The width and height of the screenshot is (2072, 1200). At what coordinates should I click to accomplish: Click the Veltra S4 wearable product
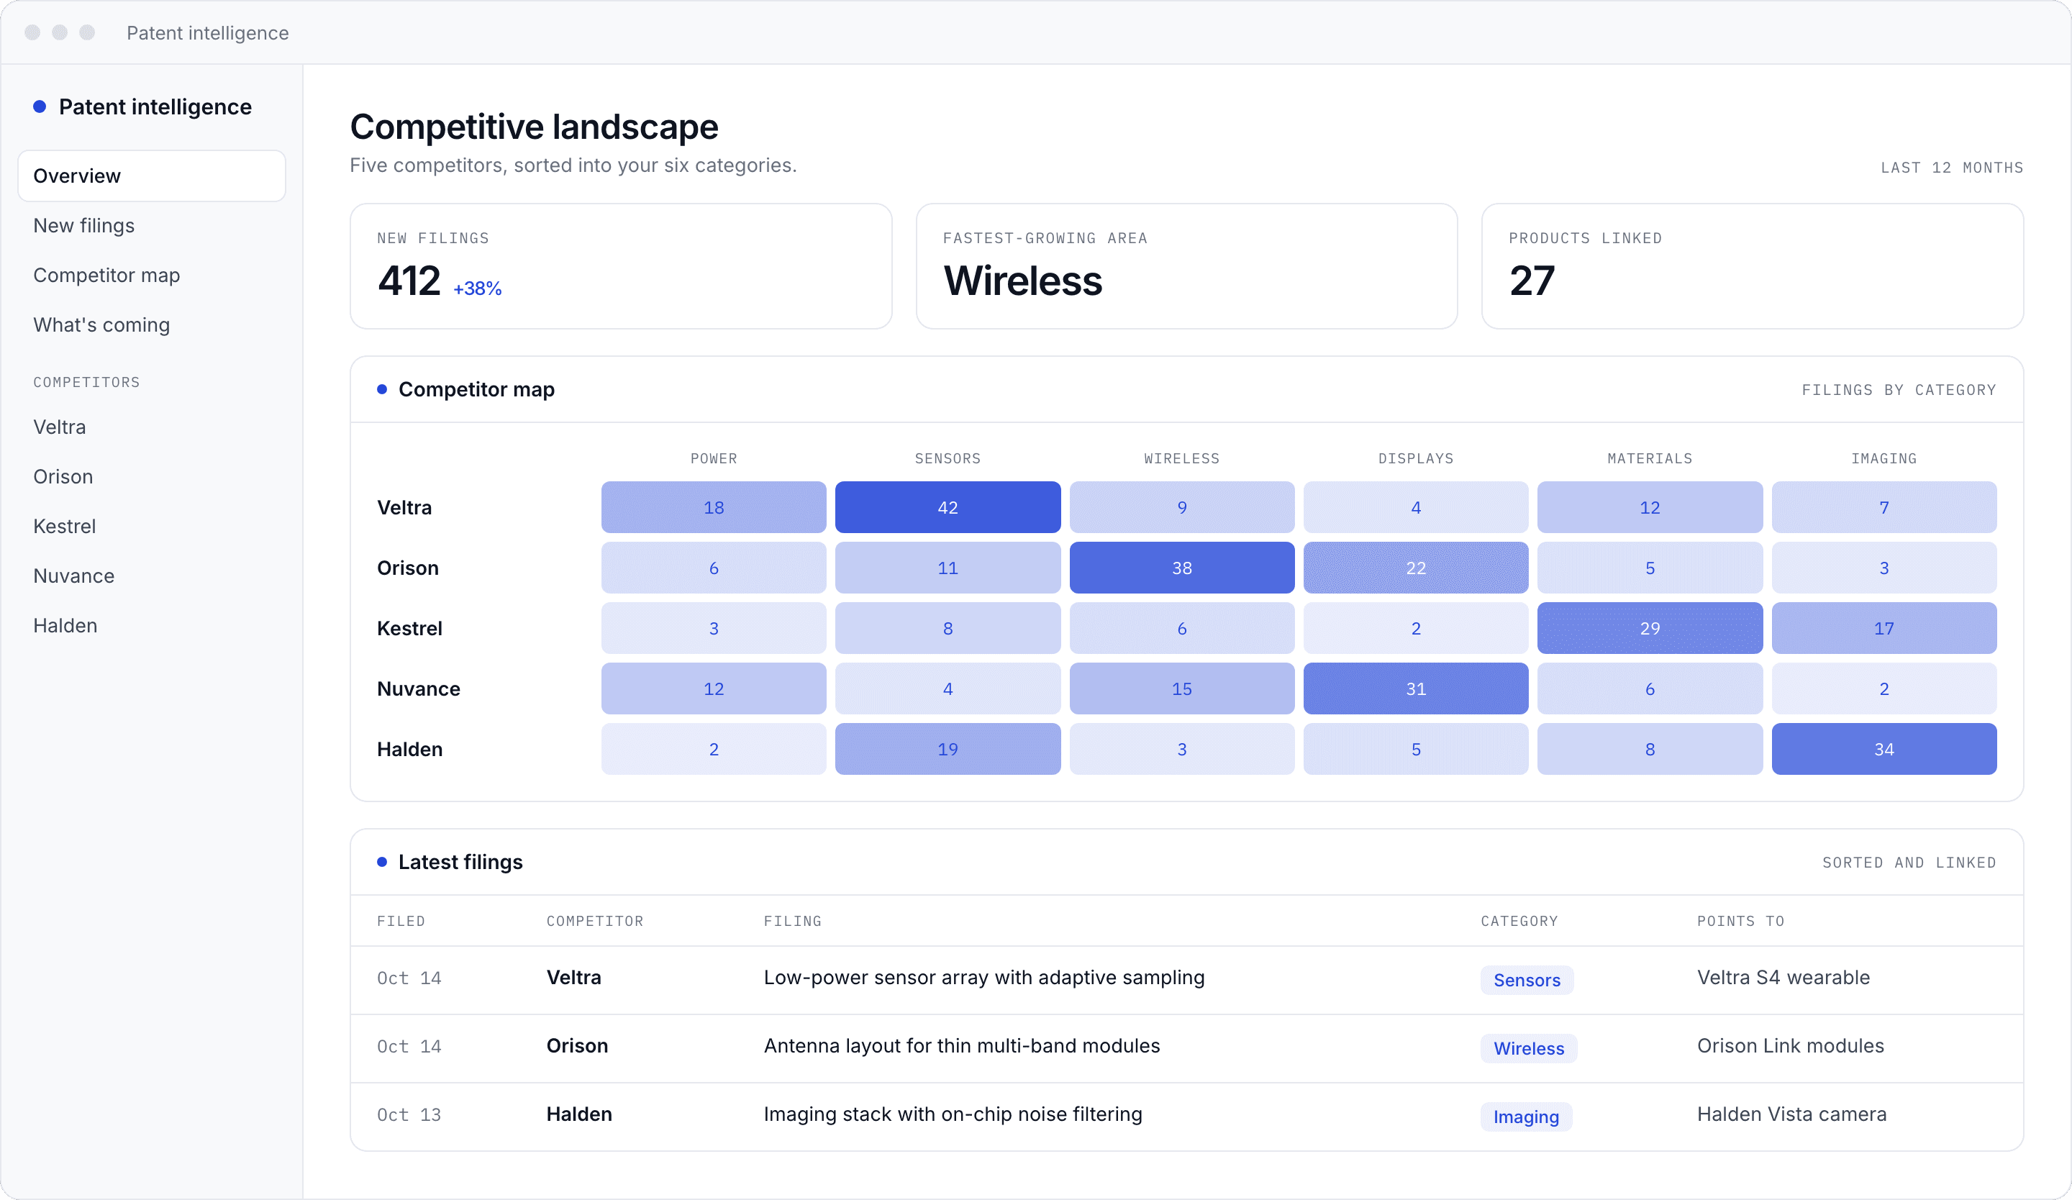click(x=1784, y=977)
